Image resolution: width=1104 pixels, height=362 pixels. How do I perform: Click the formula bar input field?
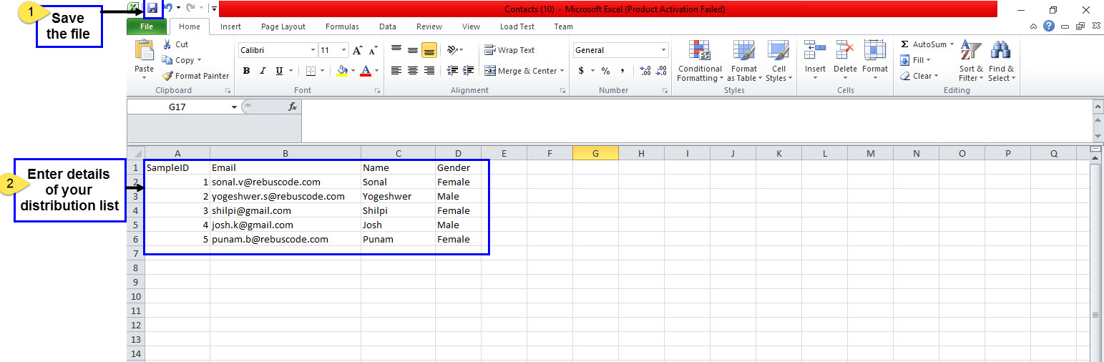(696, 120)
